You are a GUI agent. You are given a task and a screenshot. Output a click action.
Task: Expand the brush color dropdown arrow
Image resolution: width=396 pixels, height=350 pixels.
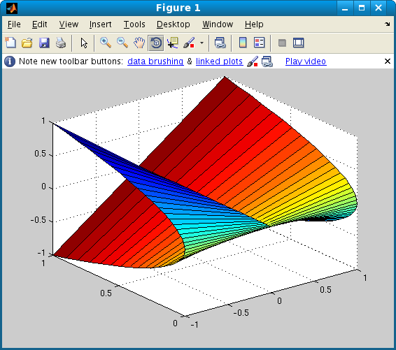pos(201,43)
